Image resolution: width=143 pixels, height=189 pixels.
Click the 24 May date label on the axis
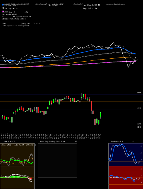[2, 136]
